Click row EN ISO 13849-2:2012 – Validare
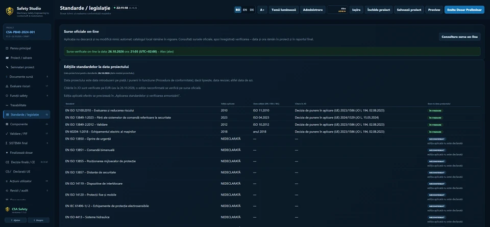The image size is (490, 227). click(86, 124)
